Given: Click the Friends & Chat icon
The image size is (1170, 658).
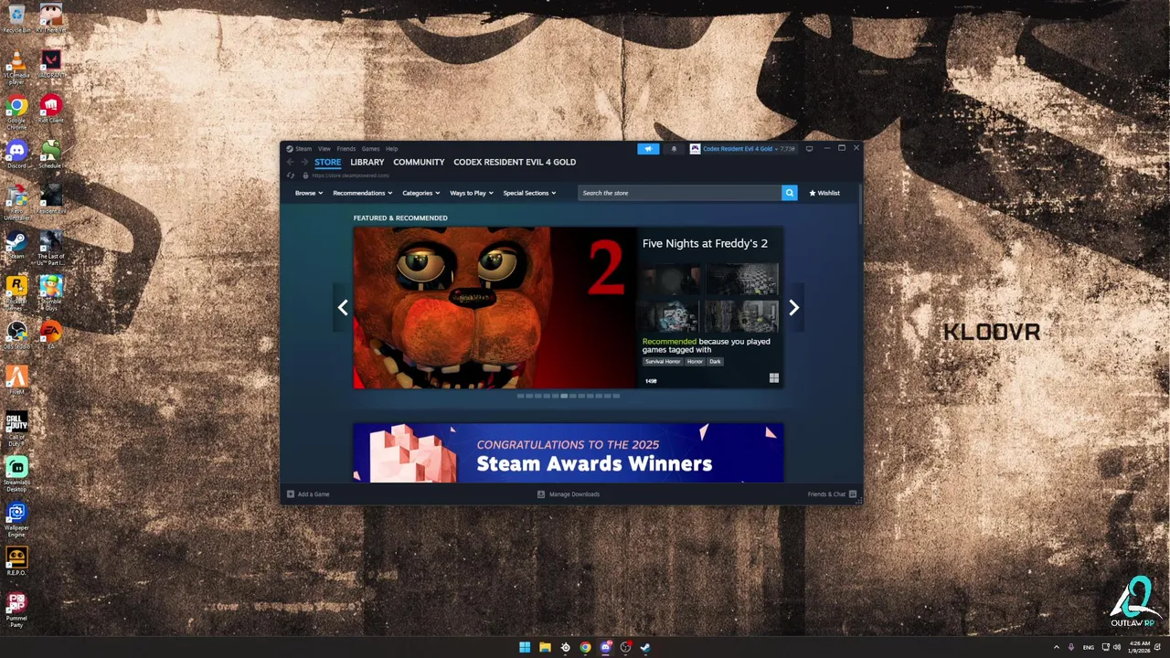Looking at the screenshot, I should click(x=852, y=494).
